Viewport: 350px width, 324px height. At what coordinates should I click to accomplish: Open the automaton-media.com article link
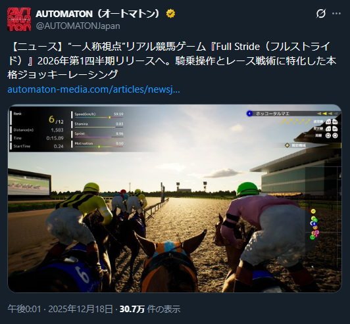click(x=93, y=89)
